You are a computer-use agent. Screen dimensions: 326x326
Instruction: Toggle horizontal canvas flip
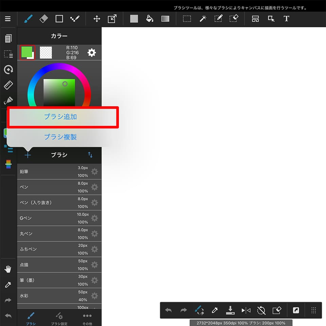click(246, 310)
